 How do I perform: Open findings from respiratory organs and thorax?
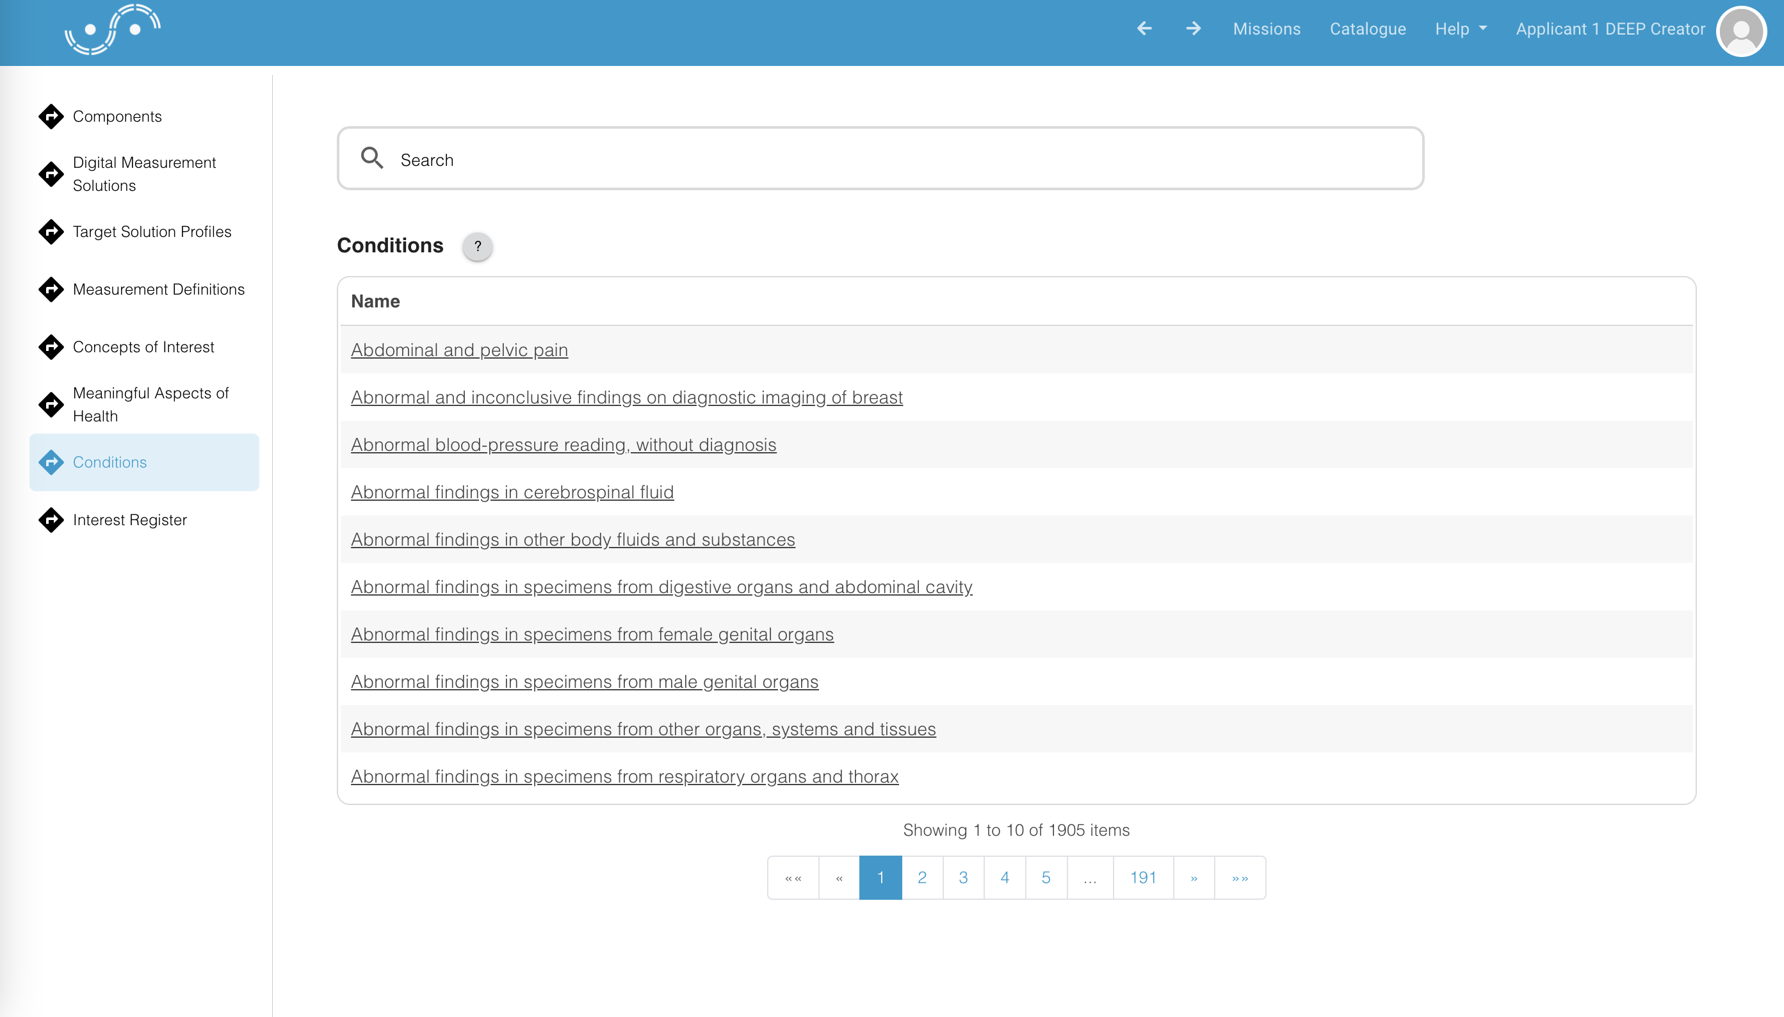tap(624, 777)
